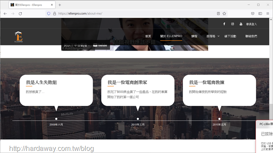
Task: Click the 我被裁員了 card text
Action: 35,92
